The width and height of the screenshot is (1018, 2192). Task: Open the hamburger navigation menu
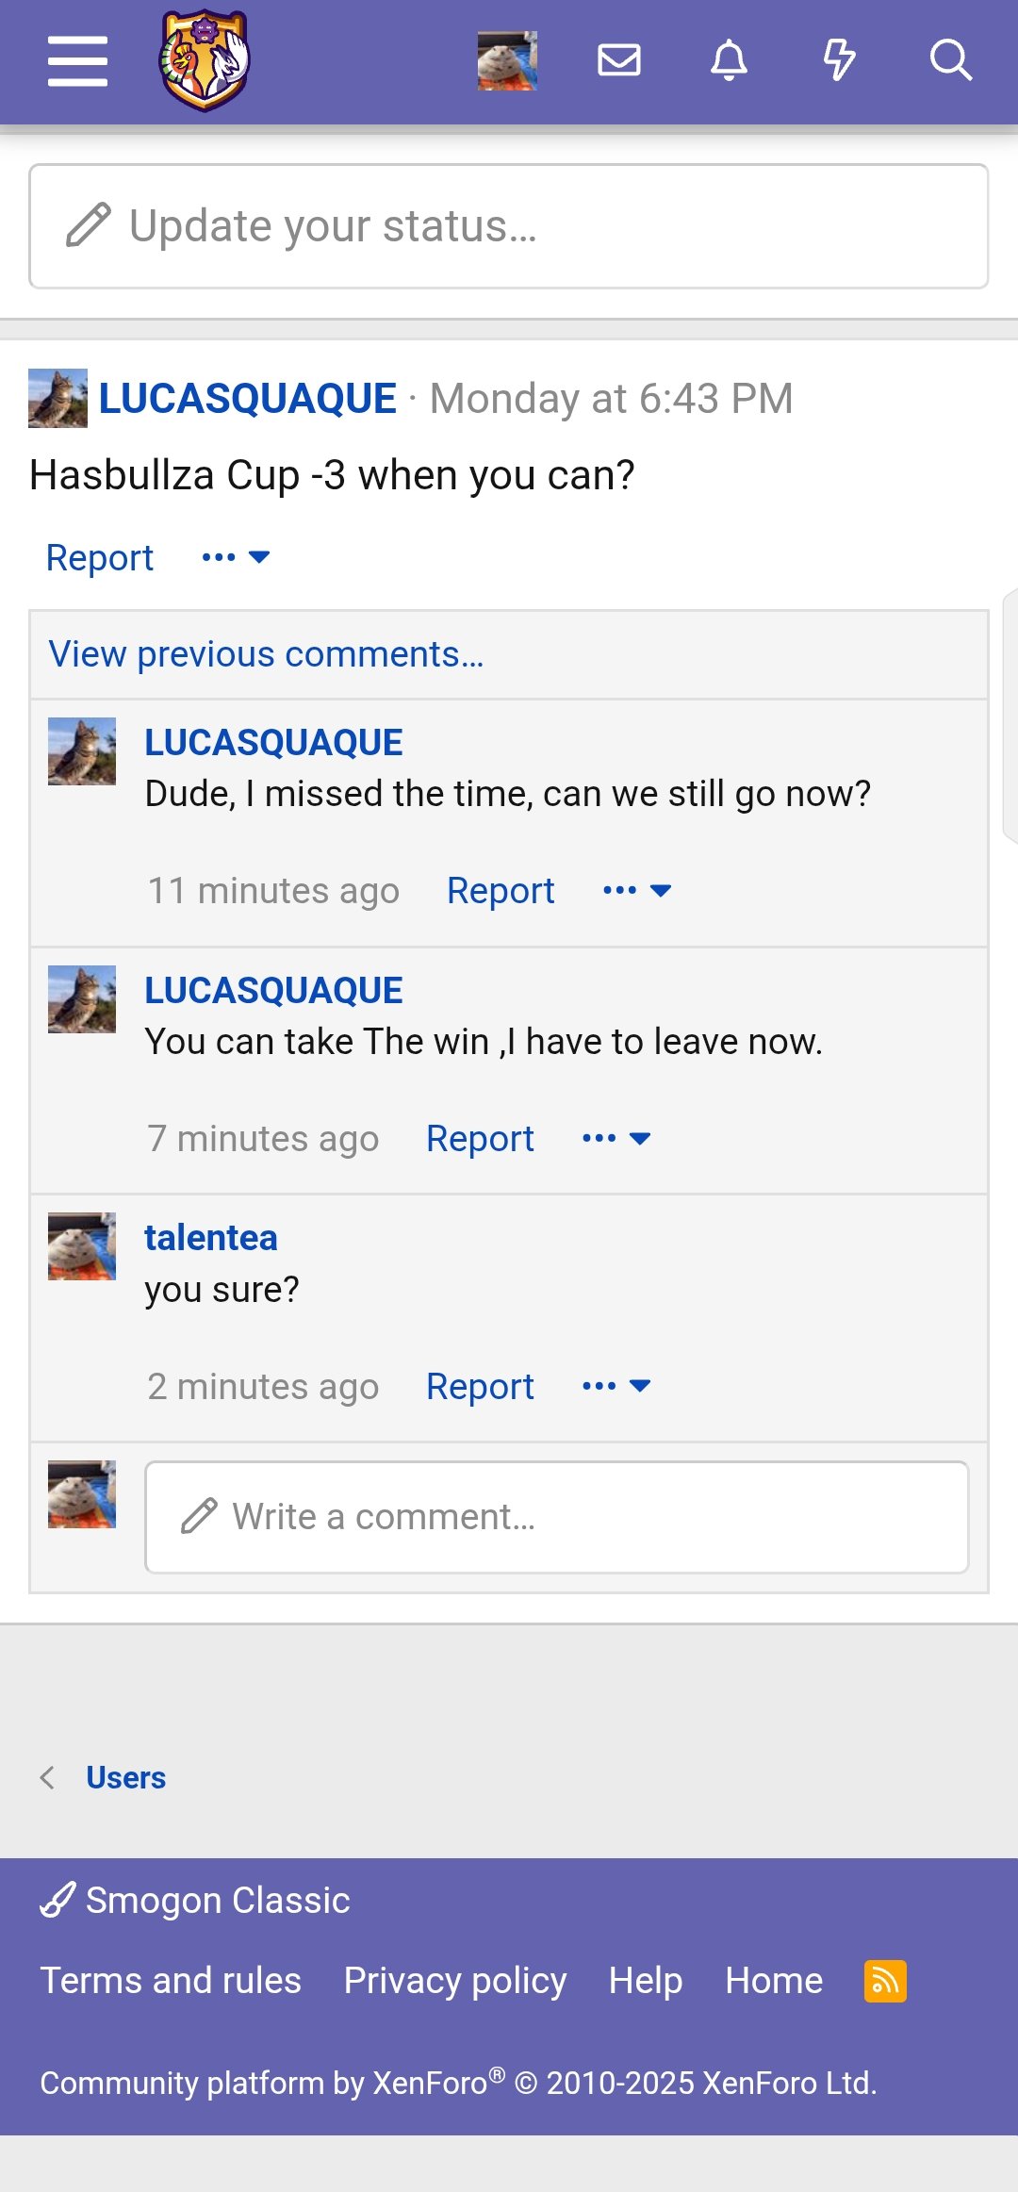click(x=77, y=61)
